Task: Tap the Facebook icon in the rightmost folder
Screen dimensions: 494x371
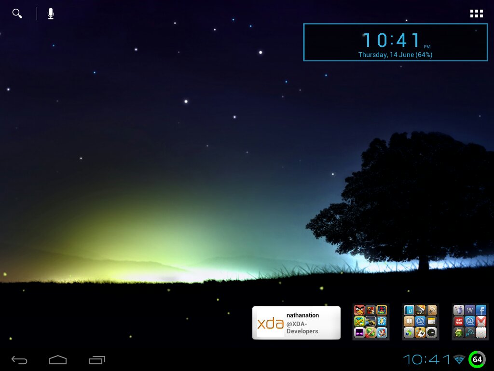Action: pos(482,310)
